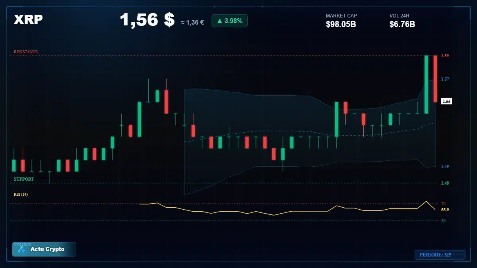
Task: Click the RSI 55.9 current value
Action: [445, 210]
